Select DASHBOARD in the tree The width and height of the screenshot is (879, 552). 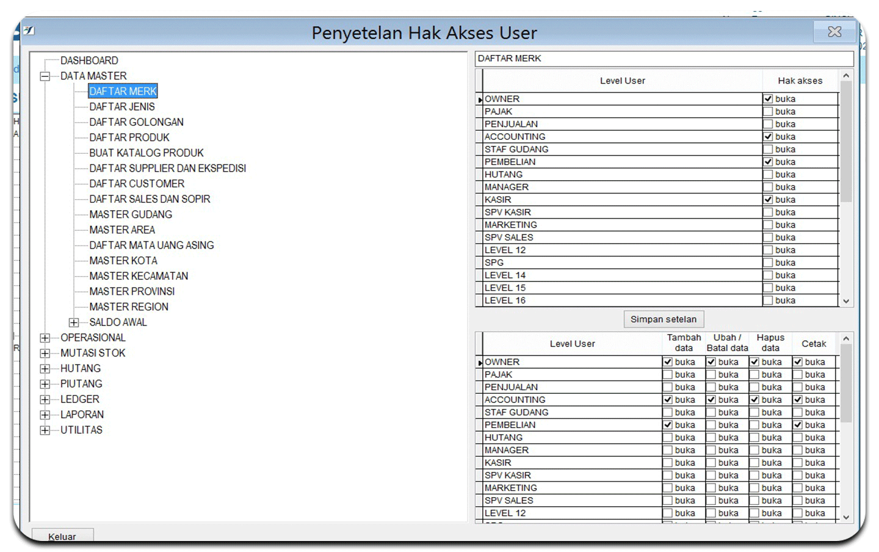89,60
